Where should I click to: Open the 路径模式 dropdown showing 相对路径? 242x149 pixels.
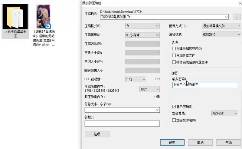pyautogui.click(x=221, y=35)
